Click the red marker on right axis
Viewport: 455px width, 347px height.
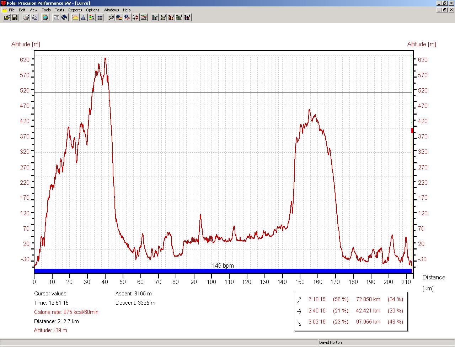coord(412,131)
